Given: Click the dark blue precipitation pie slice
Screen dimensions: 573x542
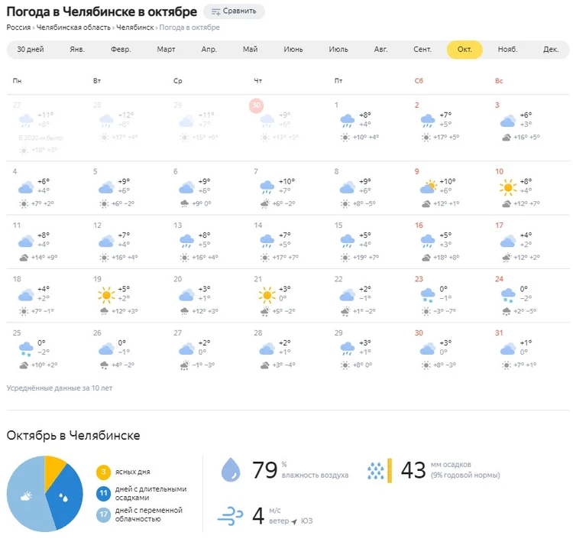Looking at the screenshot, I should coord(67,499).
